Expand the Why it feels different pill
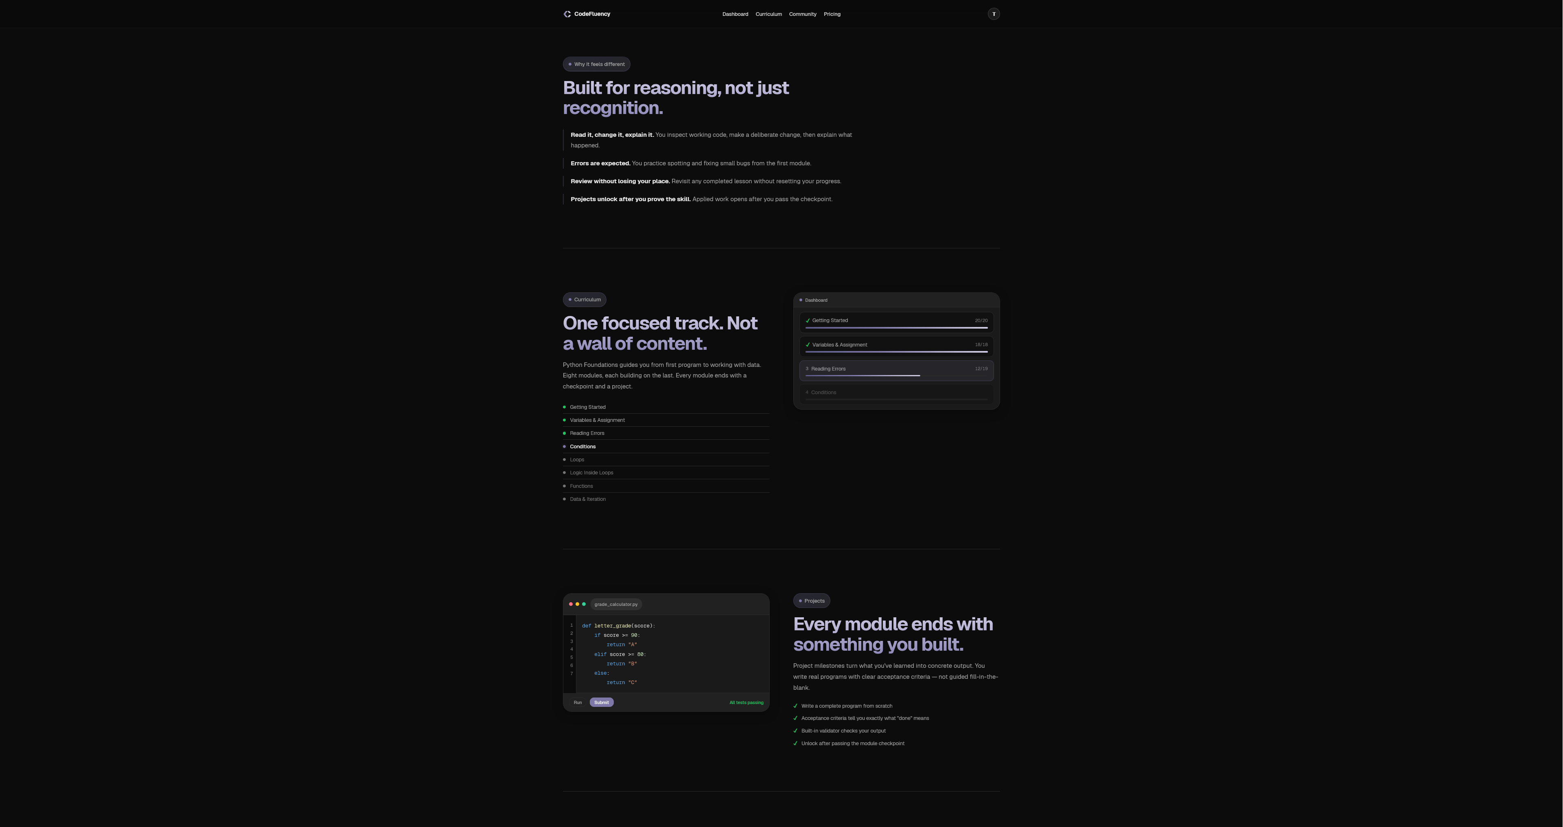1563x827 pixels. pyautogui.click(x=596, y=64)
